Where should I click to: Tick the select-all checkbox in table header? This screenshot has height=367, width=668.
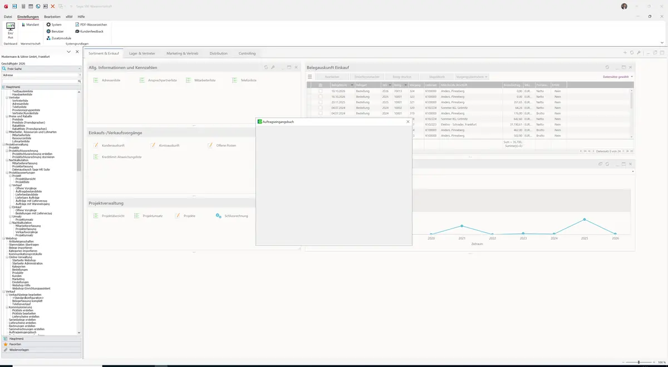(x=320, y=85)
